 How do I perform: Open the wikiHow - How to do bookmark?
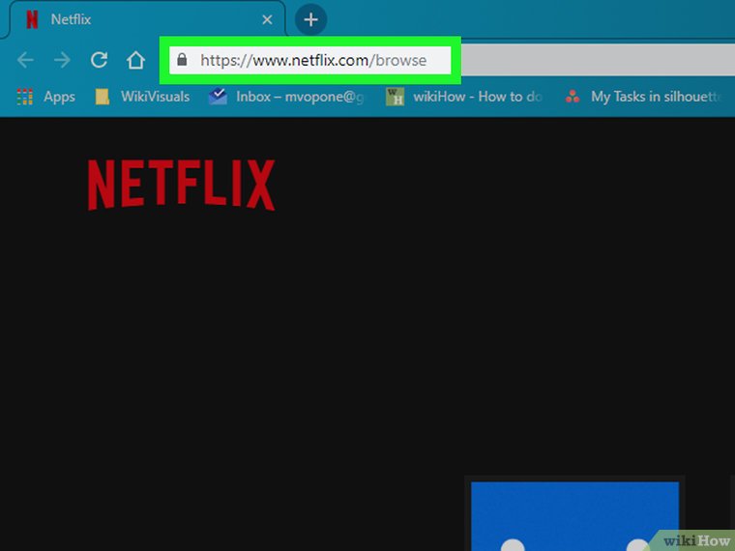(x=464, y=97)
